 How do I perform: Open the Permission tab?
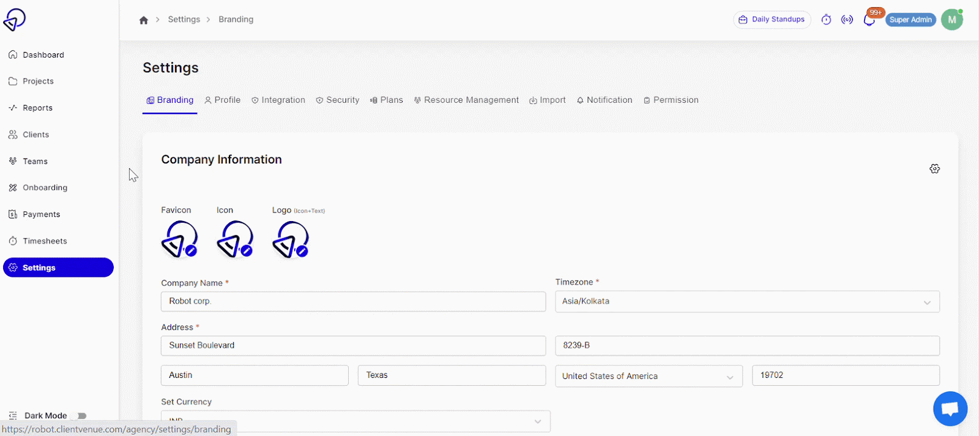671,100
